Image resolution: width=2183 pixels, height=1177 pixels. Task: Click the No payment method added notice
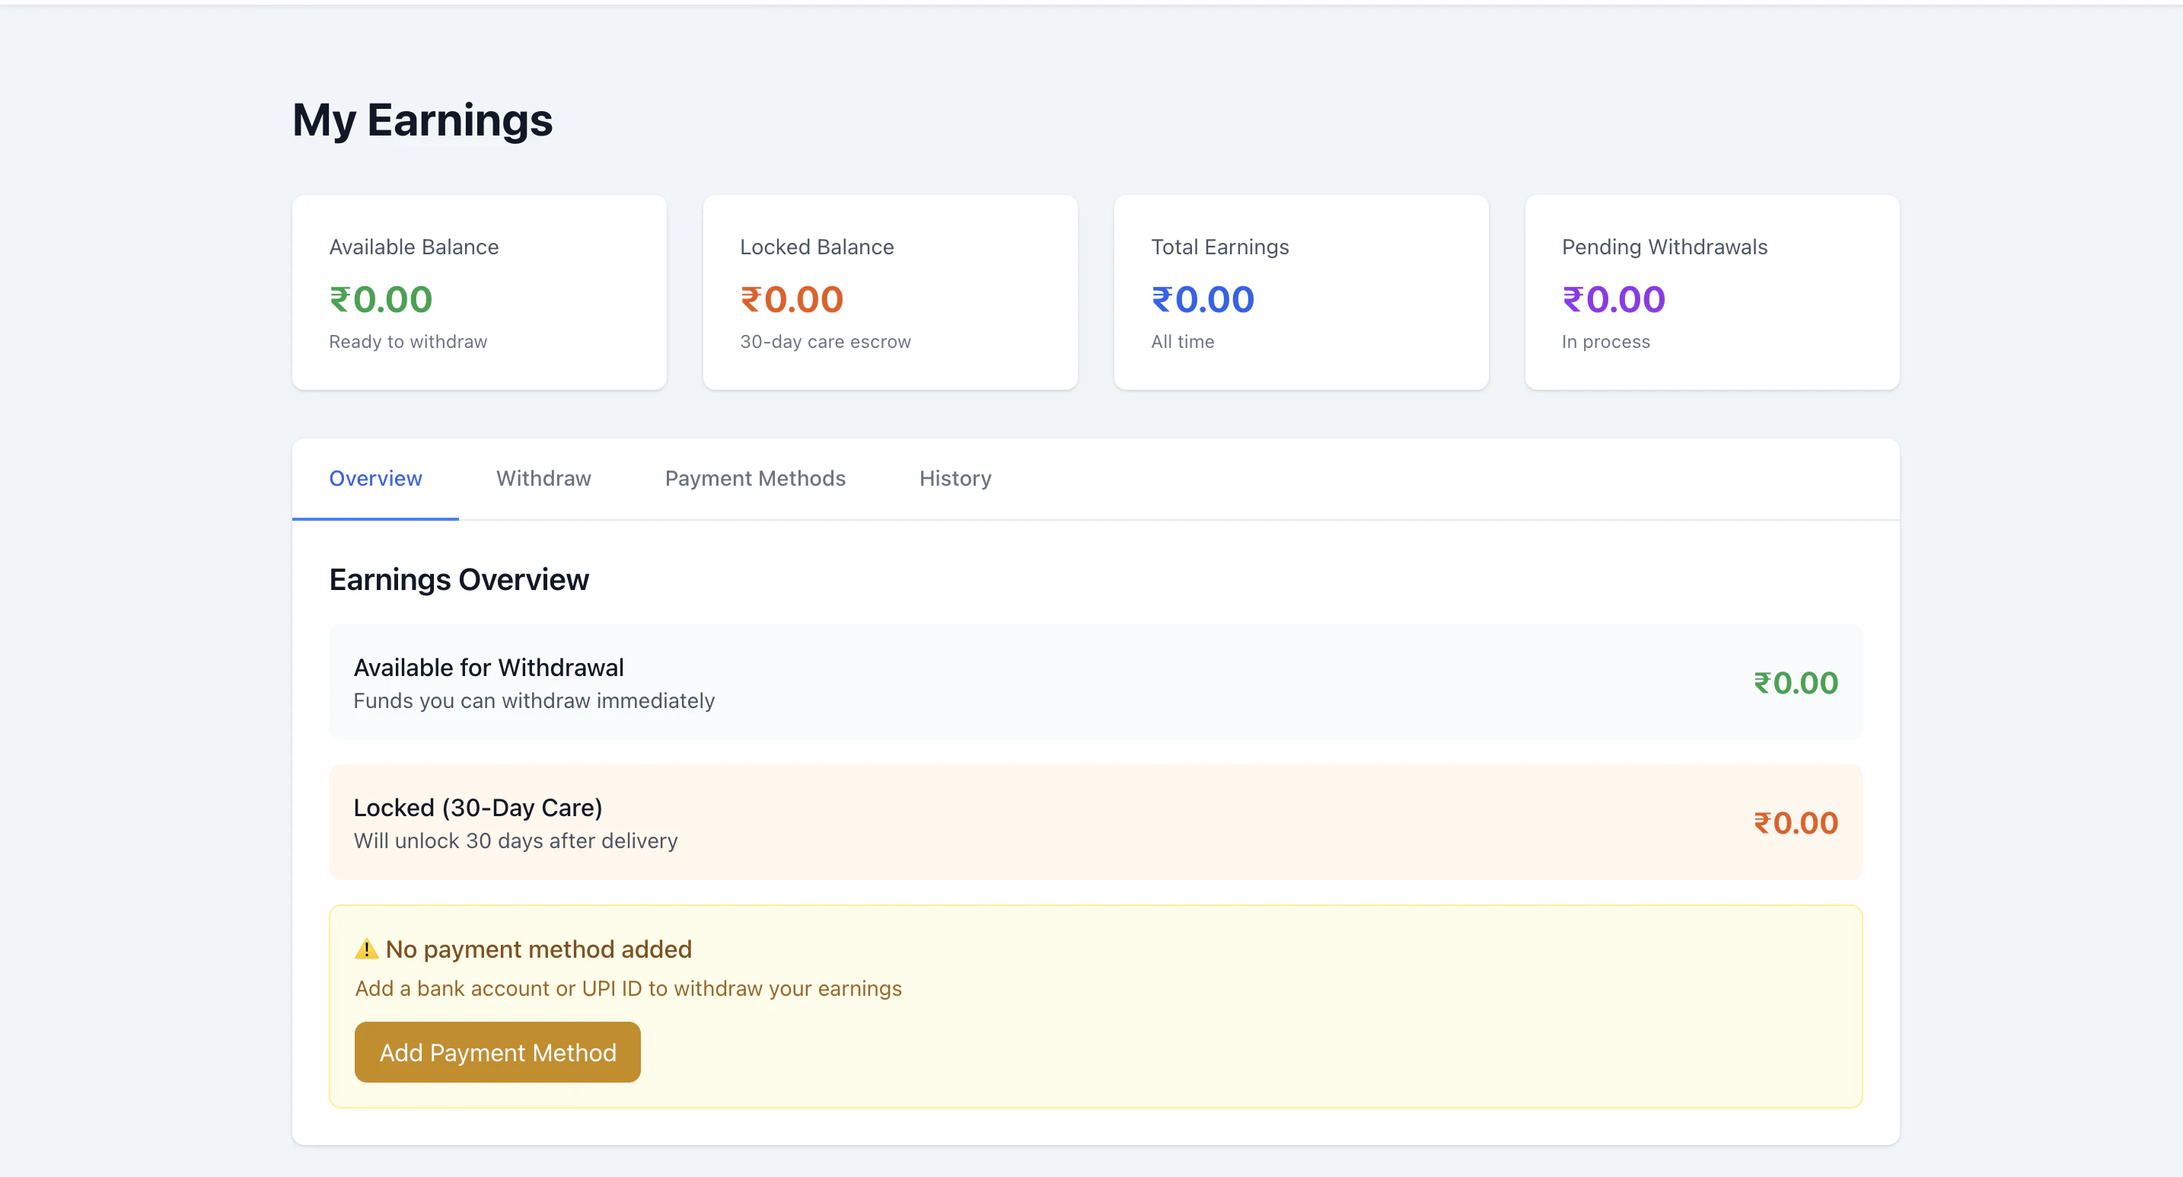pos(539,949)
